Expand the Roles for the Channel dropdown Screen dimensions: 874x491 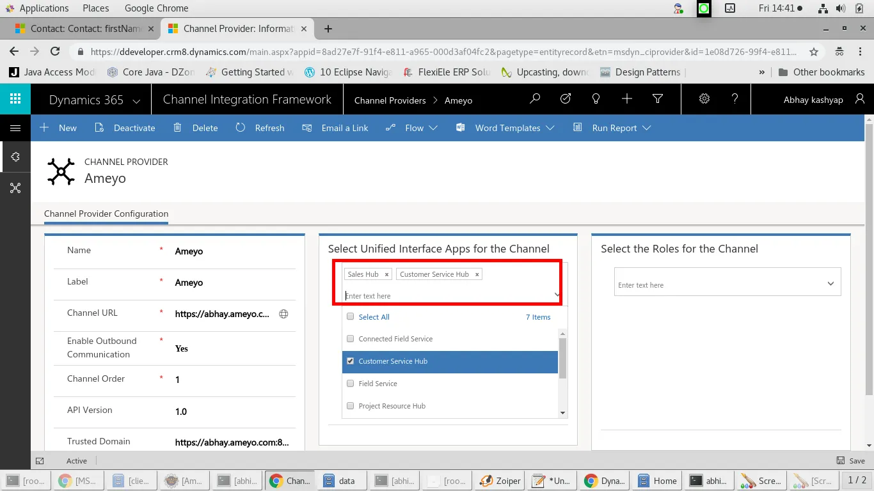tap(830, 284)
